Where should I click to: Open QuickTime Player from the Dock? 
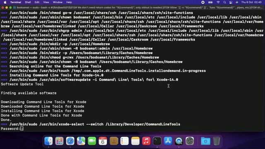179,141
